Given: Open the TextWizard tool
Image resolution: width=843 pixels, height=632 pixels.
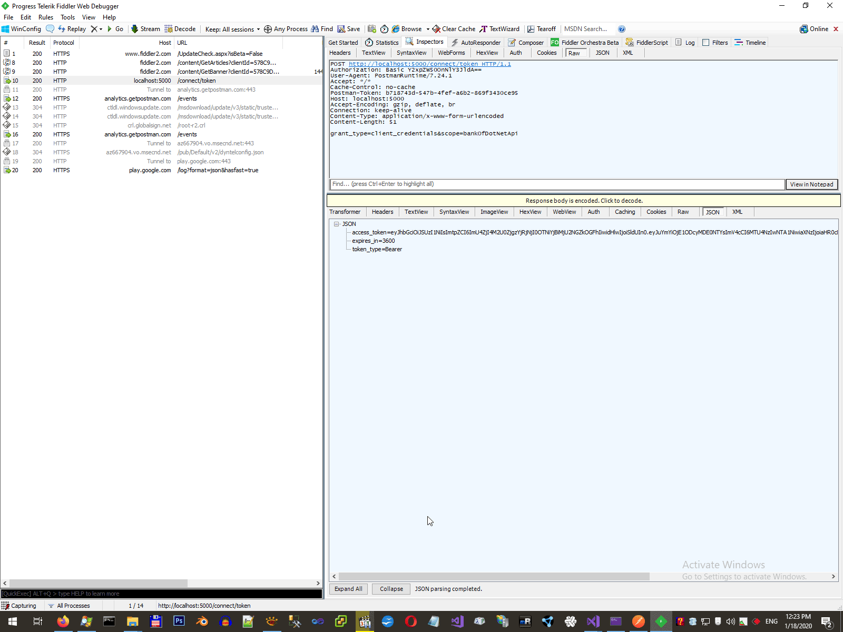Looking at the screenshot, I should pyautogui.click(x=499, y=29).
